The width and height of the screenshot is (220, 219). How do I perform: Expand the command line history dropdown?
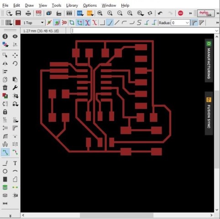coord(217,31)
